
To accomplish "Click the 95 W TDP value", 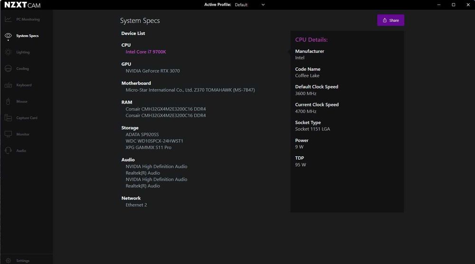I will [301, 165].
